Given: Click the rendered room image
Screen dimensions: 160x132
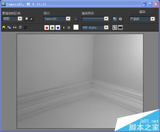Looking at the screenshot, I should pos(80,81).
